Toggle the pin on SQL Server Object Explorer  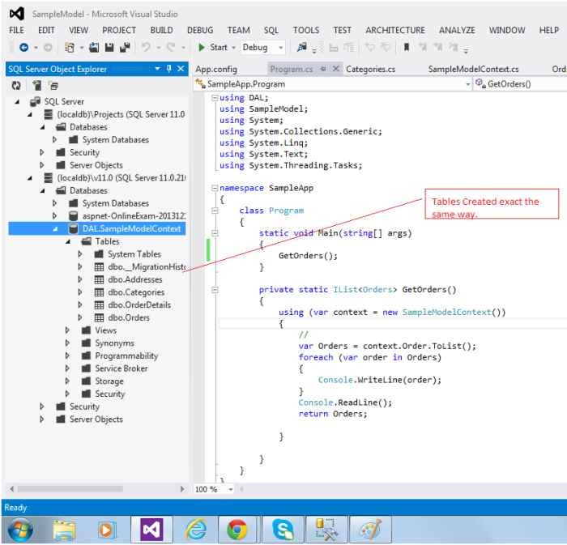[168, 70]
